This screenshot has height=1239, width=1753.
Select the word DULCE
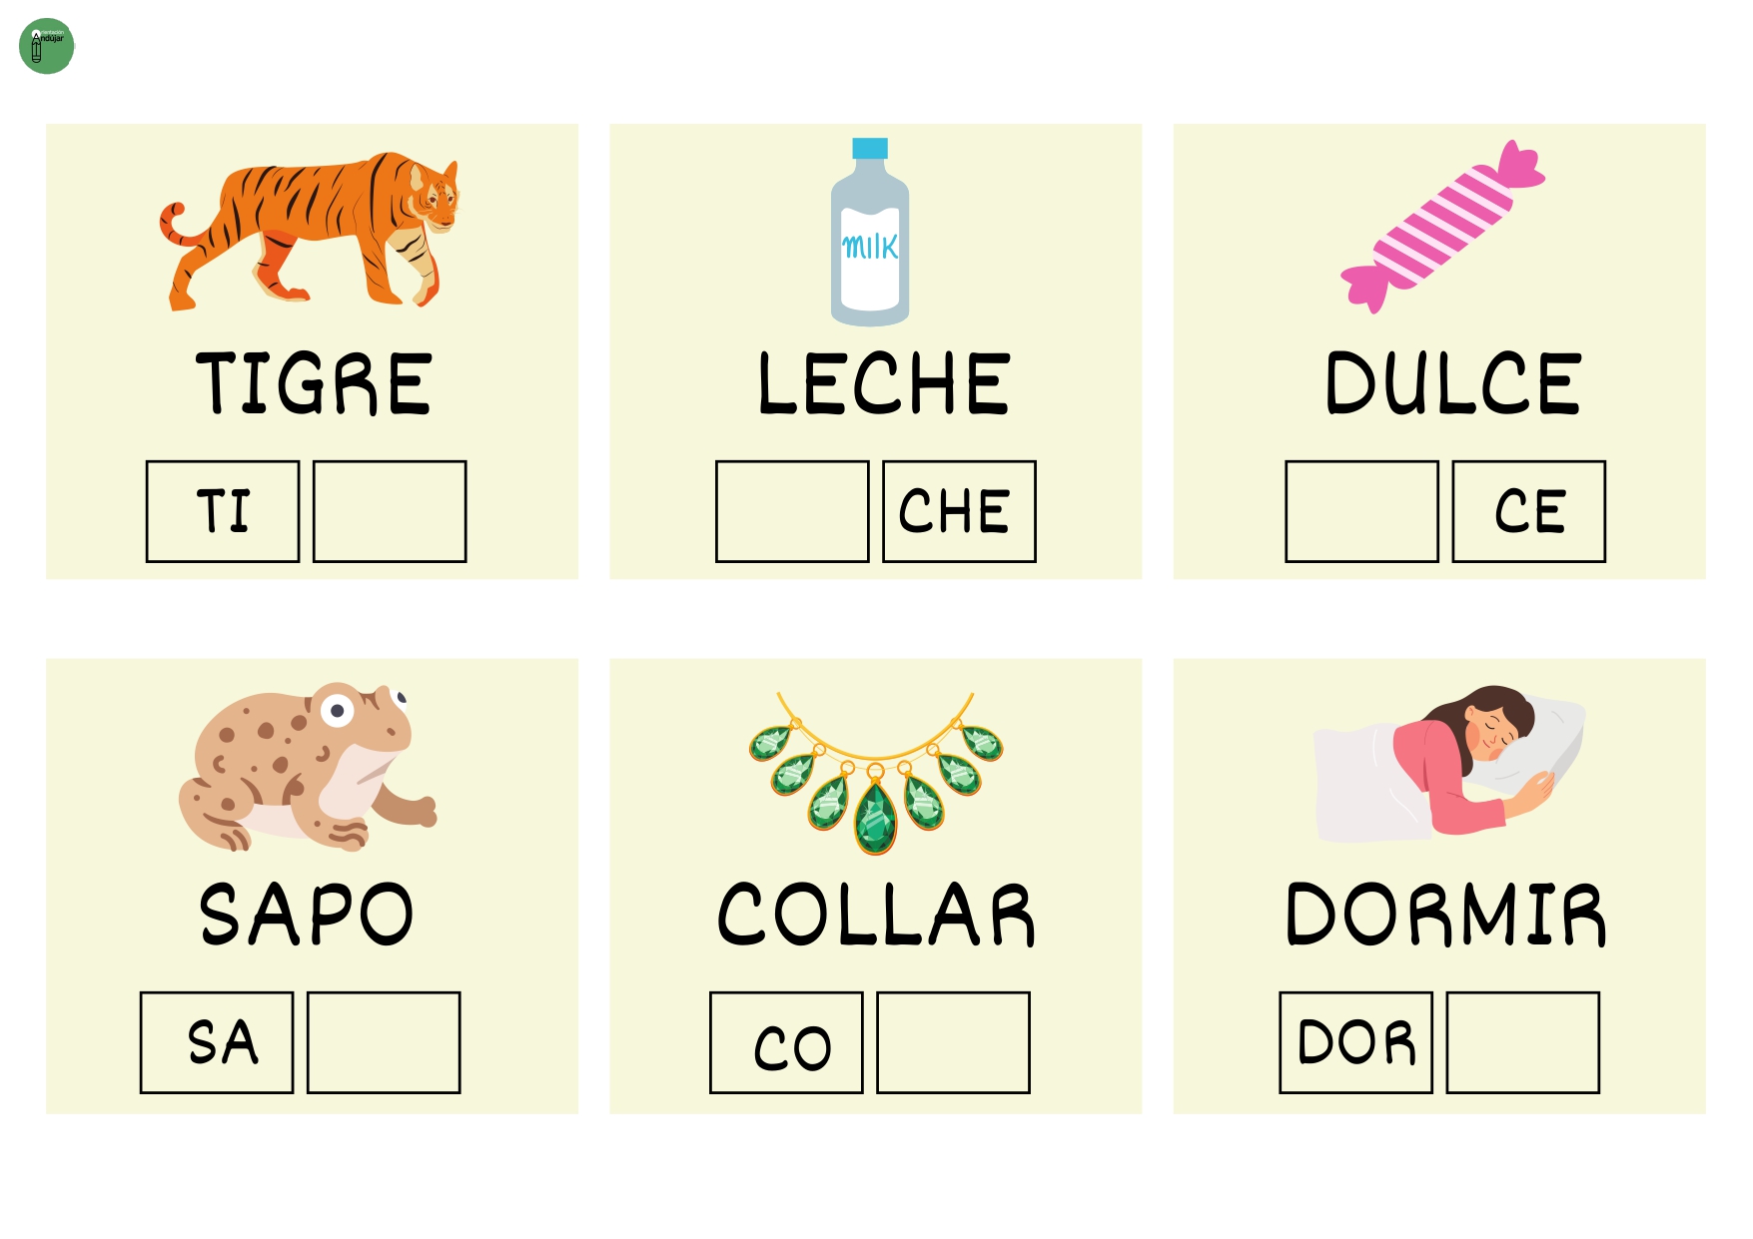1453,383
